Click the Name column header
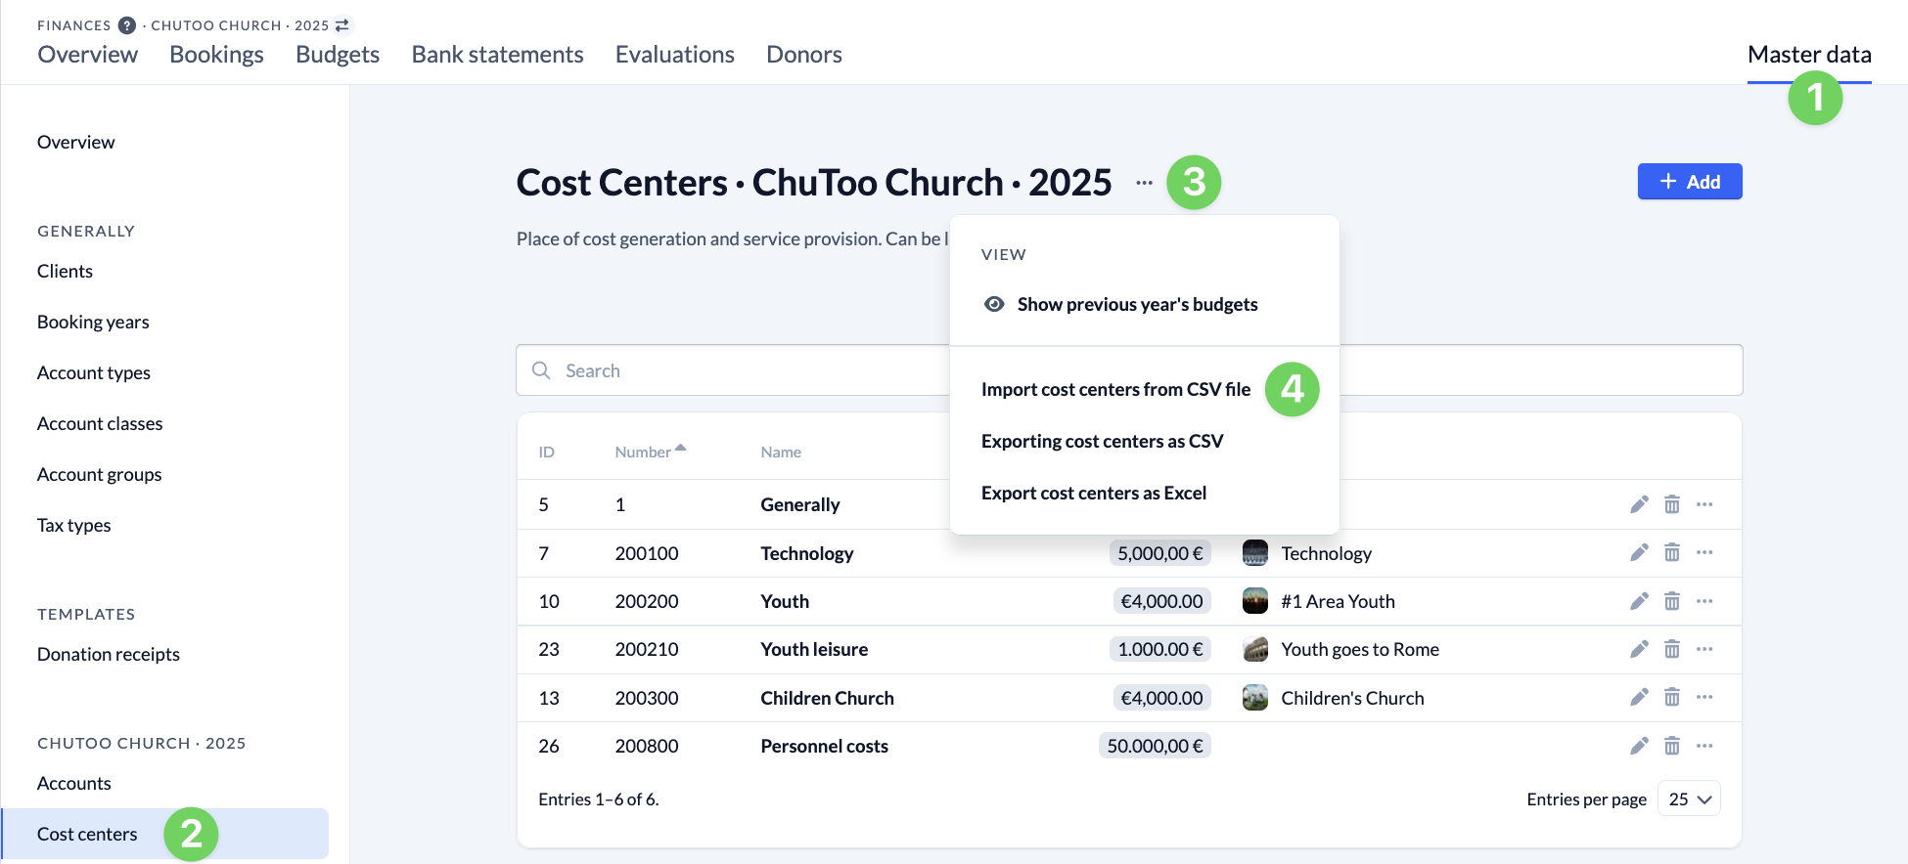 pos(781,452)
